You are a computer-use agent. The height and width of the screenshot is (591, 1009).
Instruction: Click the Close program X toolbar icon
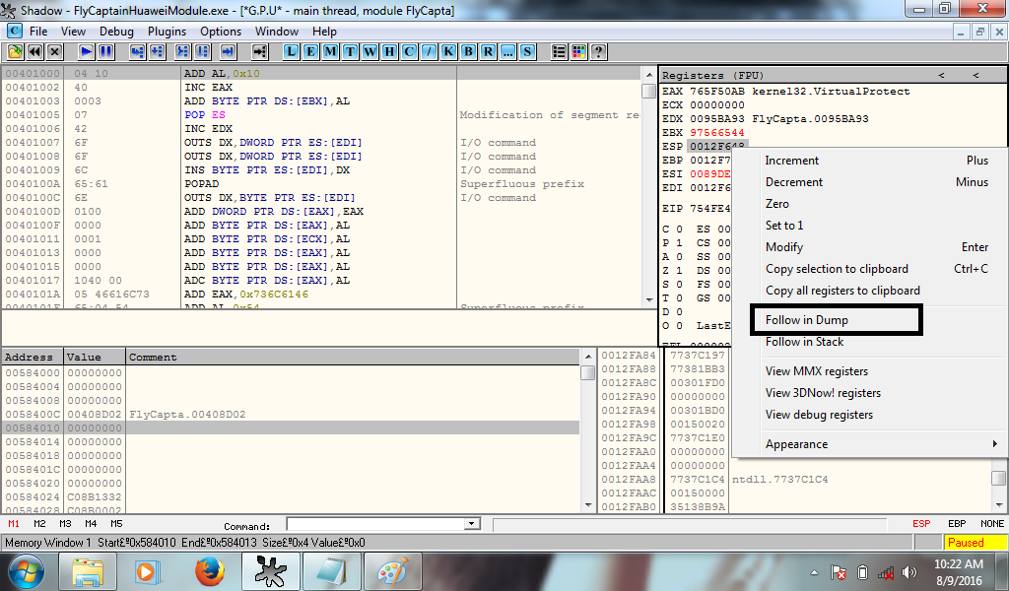55,52
